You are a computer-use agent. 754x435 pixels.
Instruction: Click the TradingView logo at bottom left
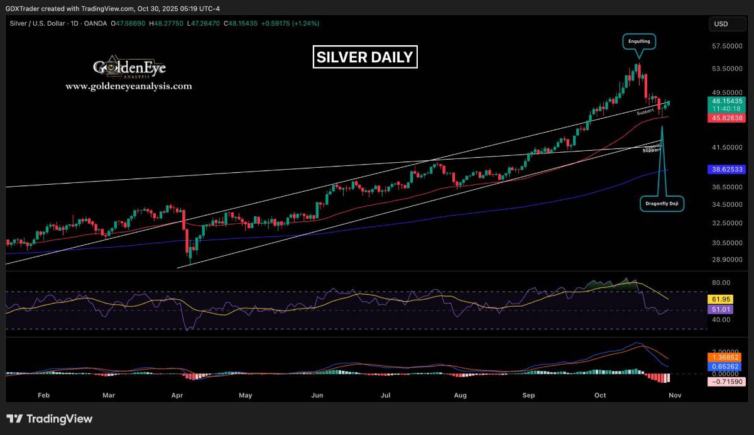pyautogui.click(x=50, y=419)
